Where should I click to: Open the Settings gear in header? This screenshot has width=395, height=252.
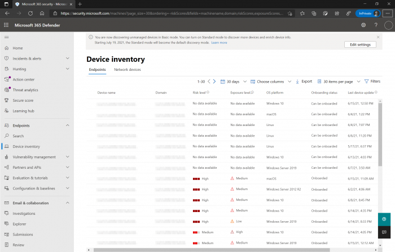pyautogui.click(x=363, y=25)
